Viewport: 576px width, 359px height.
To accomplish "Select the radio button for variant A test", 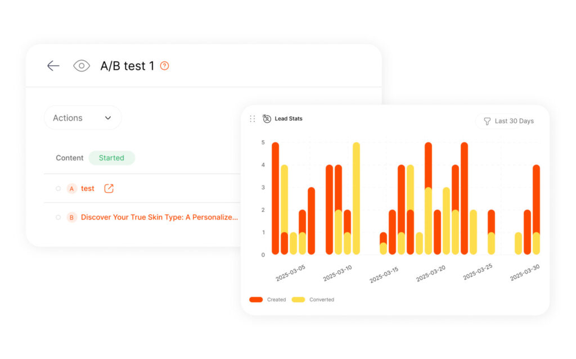I will click(x=58, y=188).
